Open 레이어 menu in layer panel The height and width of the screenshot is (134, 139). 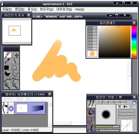click(x=7, y=99)
